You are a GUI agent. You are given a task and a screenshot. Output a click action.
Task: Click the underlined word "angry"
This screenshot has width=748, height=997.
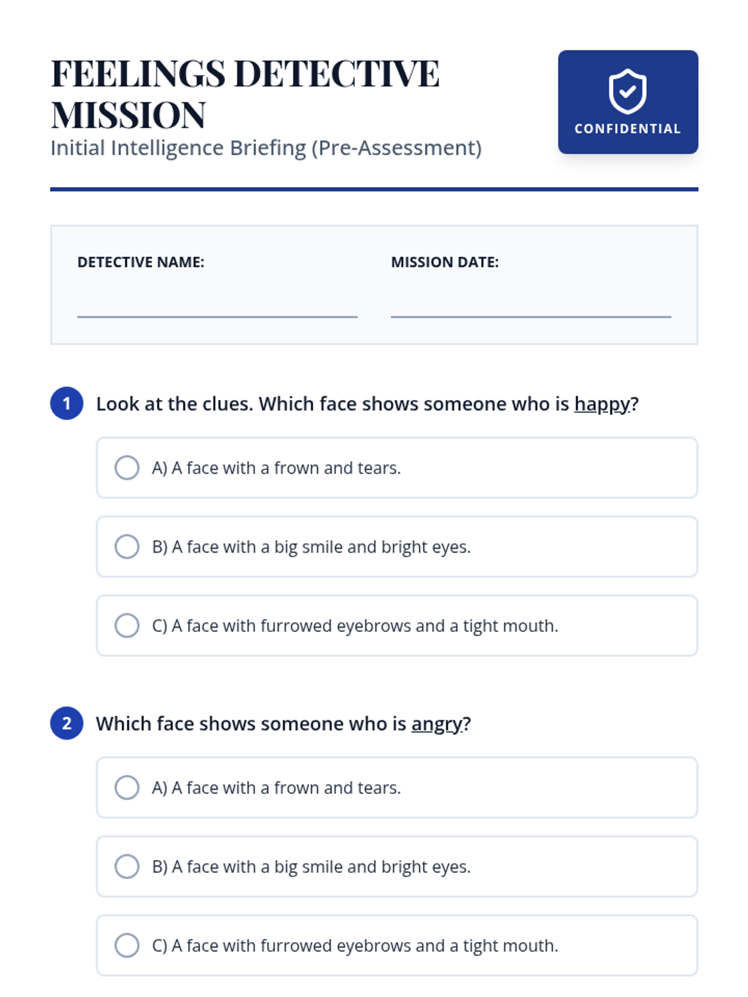[437, 724]
